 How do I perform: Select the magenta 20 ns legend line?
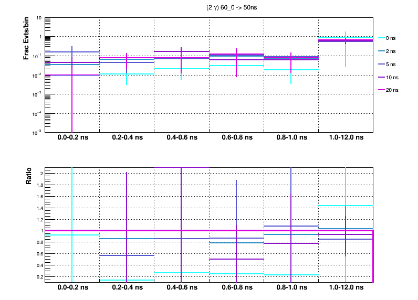(382, 90)
